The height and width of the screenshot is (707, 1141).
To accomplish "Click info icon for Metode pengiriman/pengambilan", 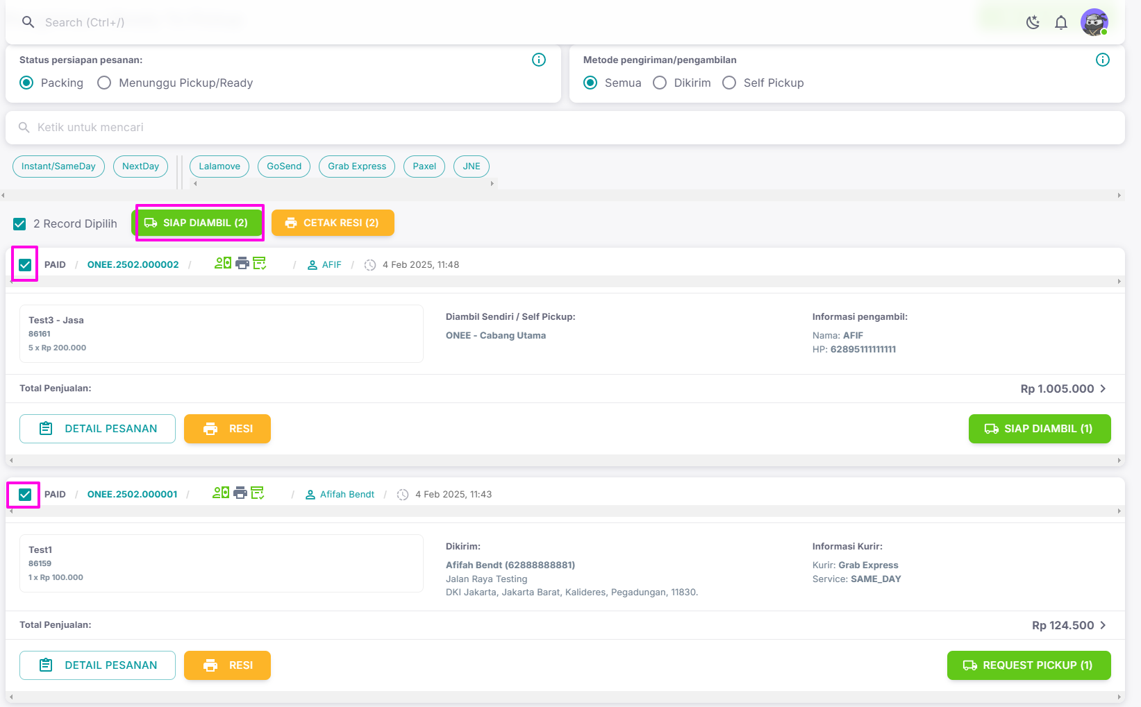I will pos(1102,60).
